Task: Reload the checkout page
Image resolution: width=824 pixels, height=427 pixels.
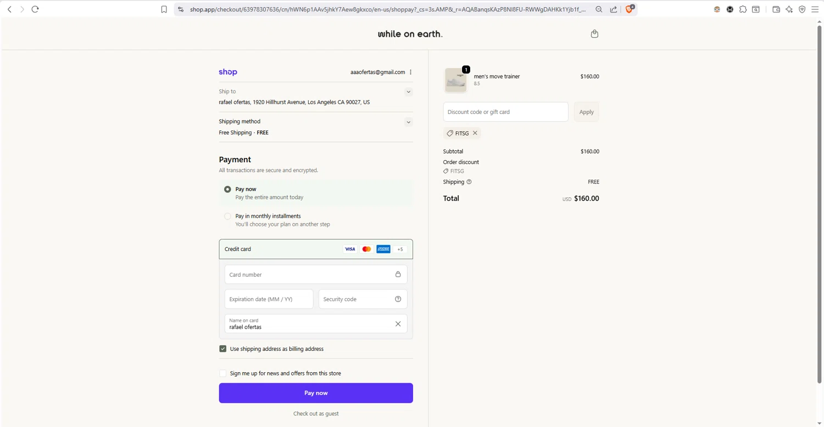Action: (35, 9)
